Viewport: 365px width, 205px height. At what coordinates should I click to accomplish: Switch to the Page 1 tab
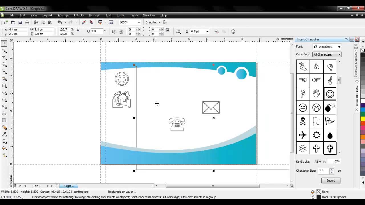pos(68,186)
